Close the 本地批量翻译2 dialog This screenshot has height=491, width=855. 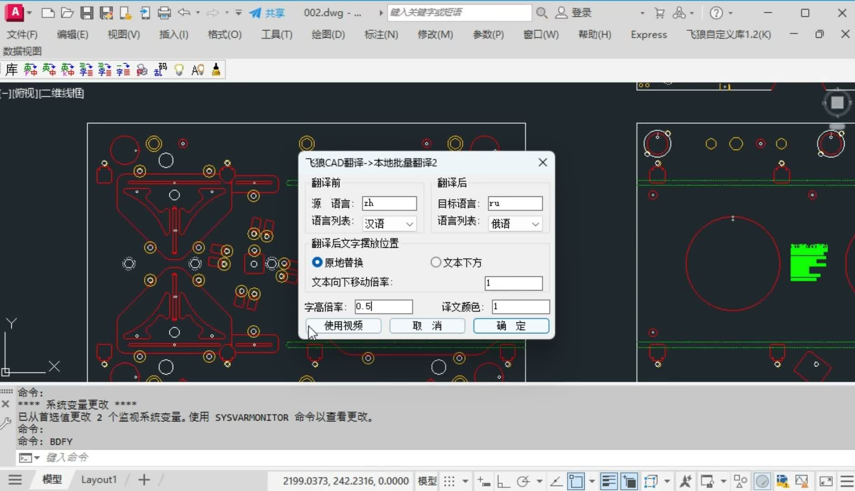tap(542, 162)
